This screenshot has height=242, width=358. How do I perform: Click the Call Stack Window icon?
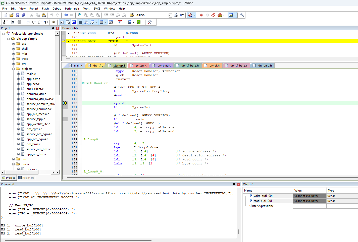pyautogui.click(x=86, y=22)
